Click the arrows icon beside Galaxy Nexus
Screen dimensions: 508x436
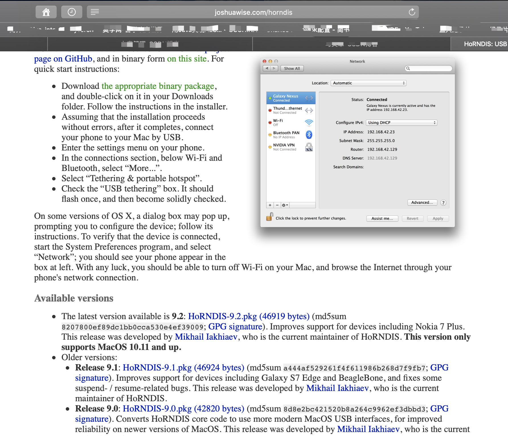pyautogui.click(x=309, y=98)
